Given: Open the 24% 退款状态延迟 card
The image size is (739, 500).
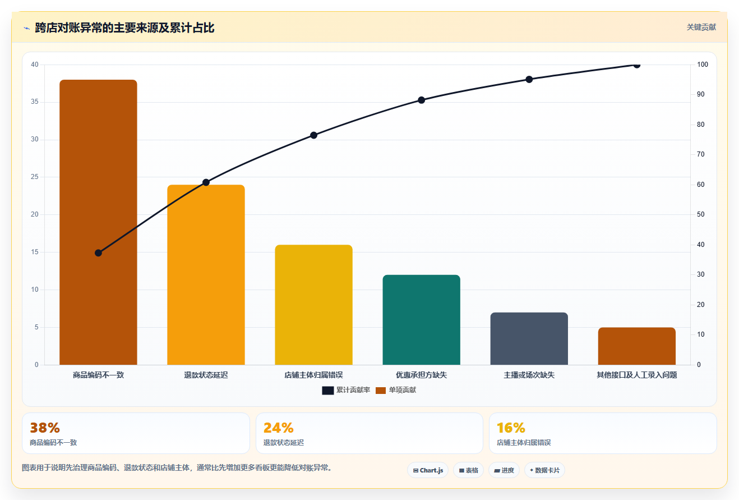Looking at the screenshot, I should coord(369,433).
